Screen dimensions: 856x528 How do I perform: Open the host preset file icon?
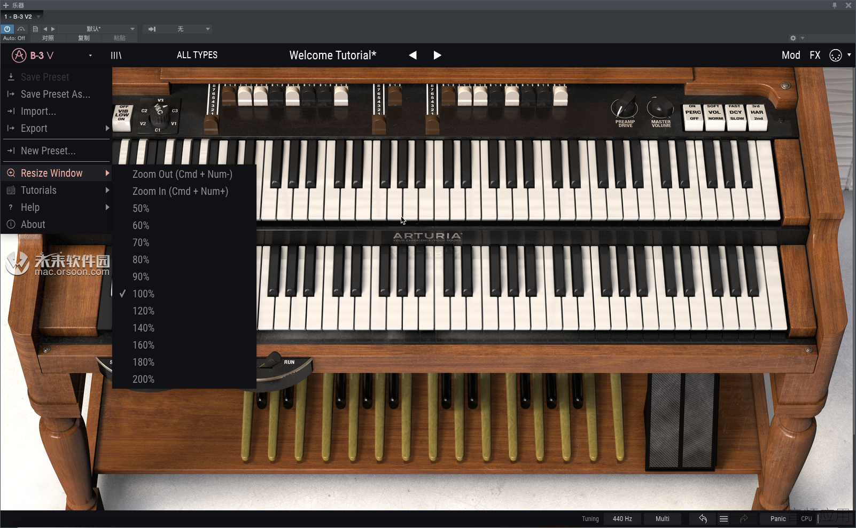pos(35,29)
